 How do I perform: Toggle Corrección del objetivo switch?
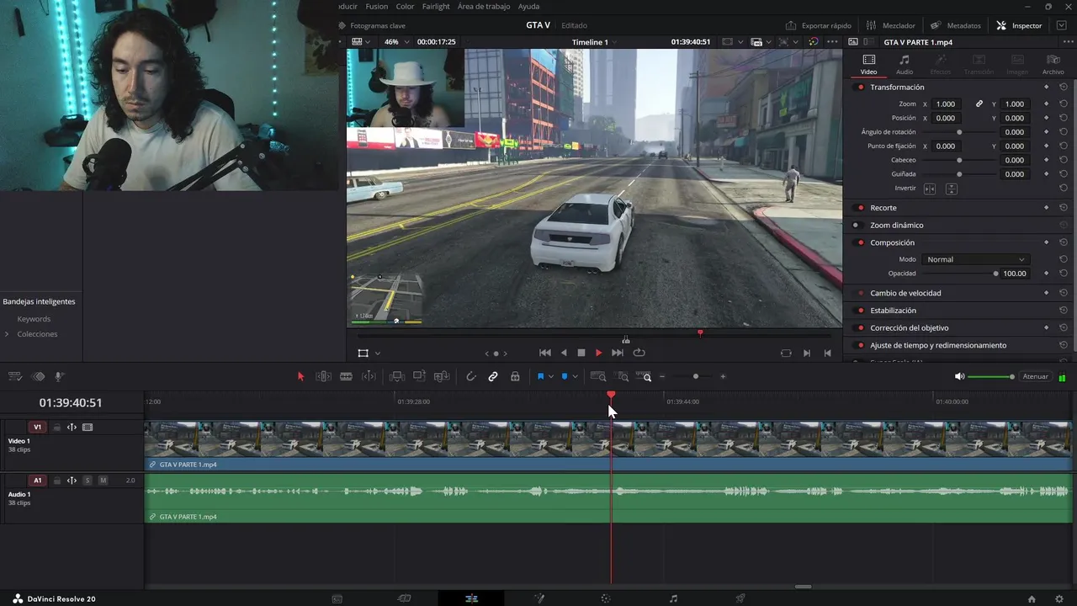tap(860, 328)
